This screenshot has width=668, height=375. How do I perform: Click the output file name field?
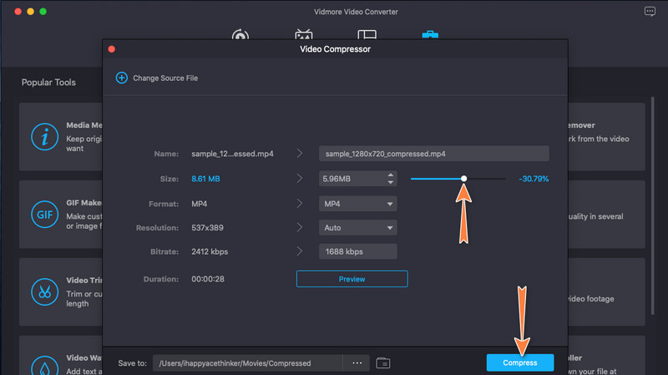tap(433, 154)
